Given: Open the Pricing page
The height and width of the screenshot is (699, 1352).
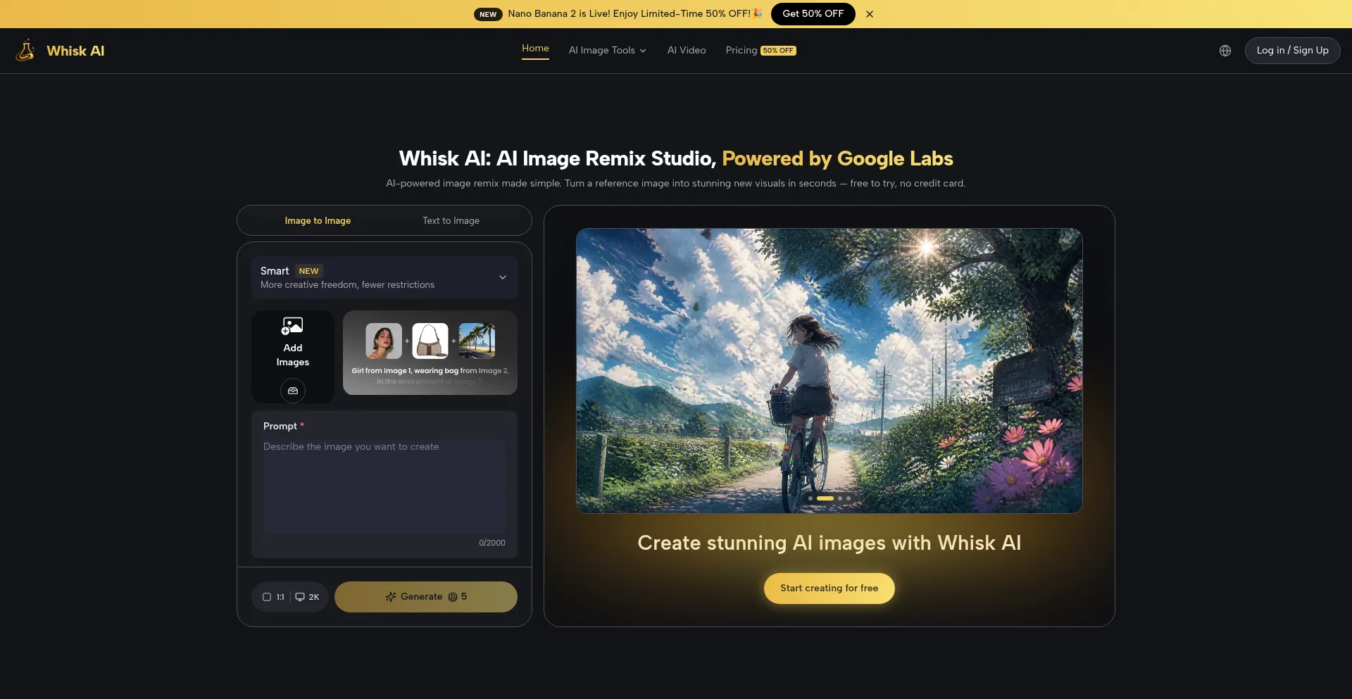Looking at the screenshot, I should coord(741,51).
